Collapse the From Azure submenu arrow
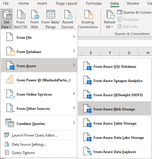This screenshot has height=159, width=152. (74, 65)
